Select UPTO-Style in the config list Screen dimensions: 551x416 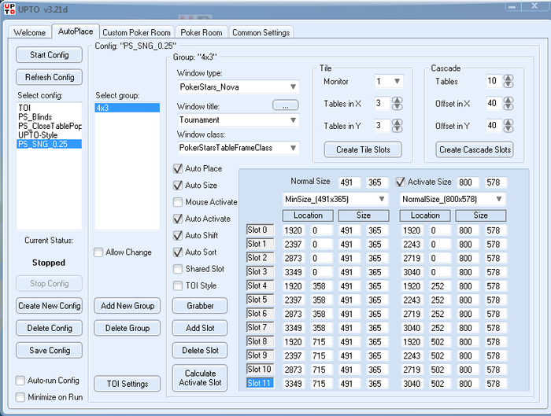pos(37,135)
